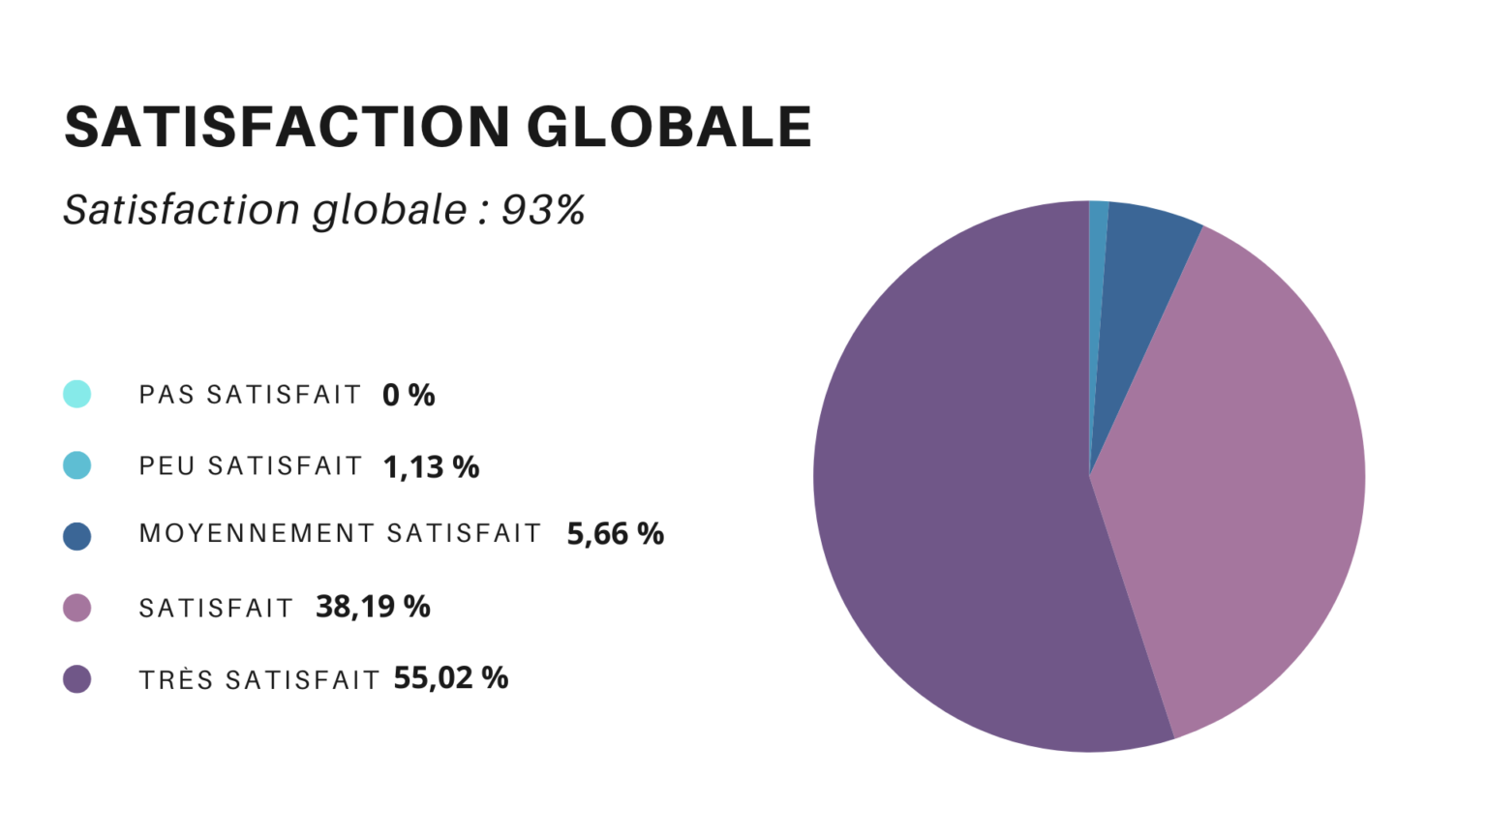Screen dimensions: 1487x836
Task: Click the 5,66 % value
Action: 615,534
